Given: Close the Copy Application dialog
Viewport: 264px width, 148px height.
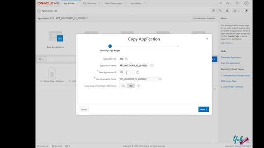Looking at the screenshot, I should pos(207,39).
